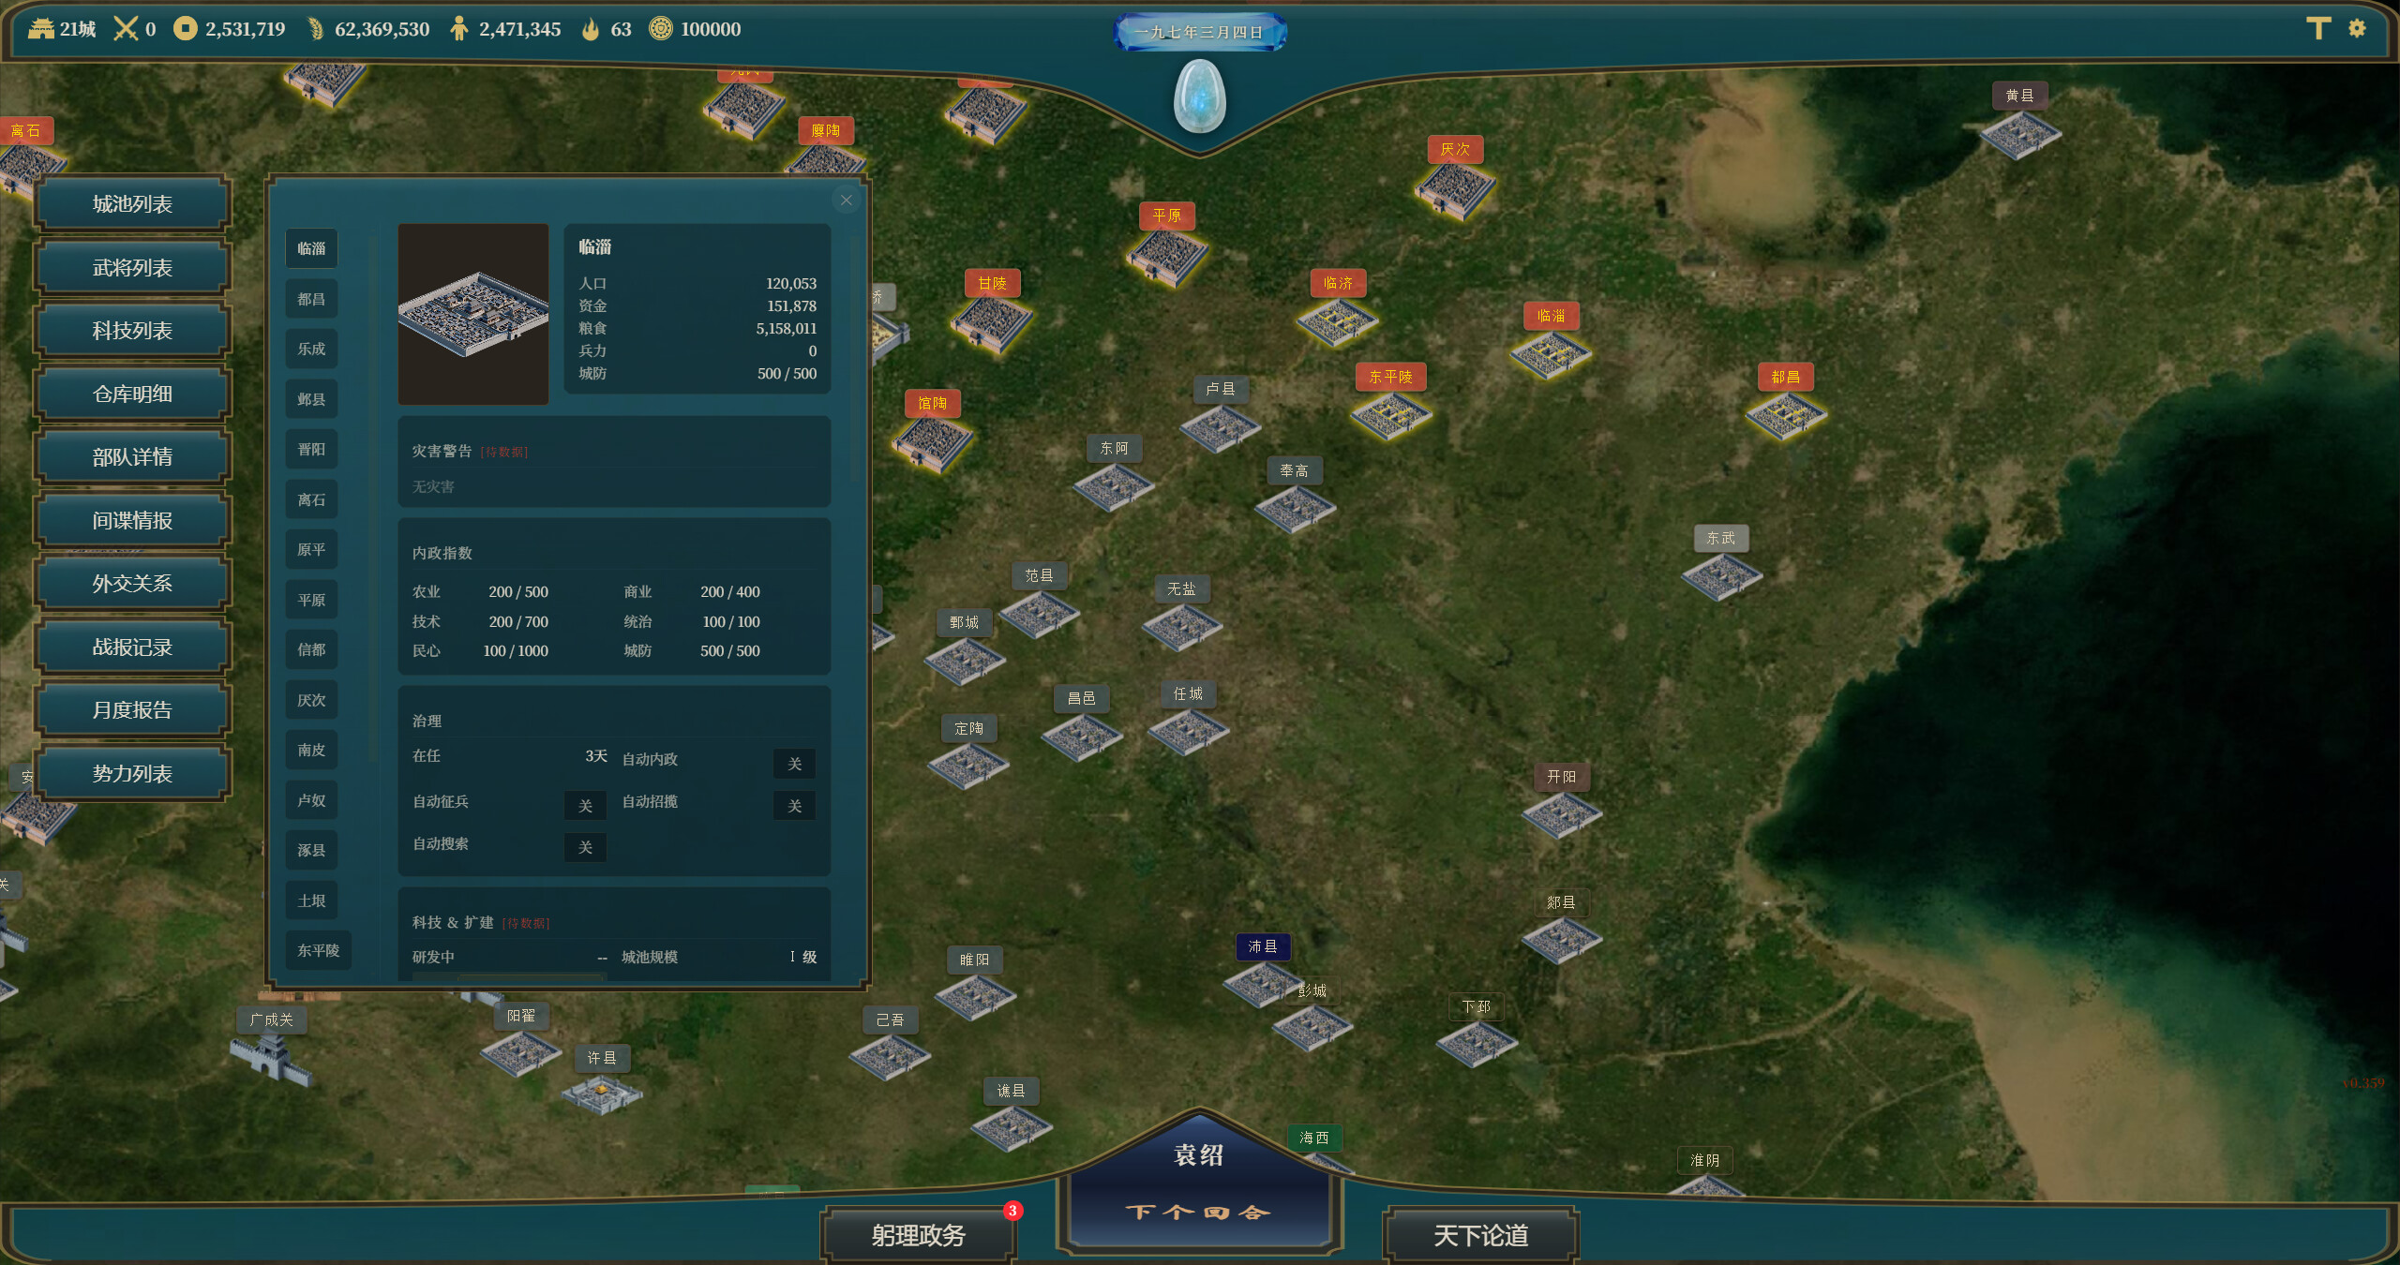Open 城池列表 from left menu
This screenshot has height=1265, width=2400.
point(132,204)
